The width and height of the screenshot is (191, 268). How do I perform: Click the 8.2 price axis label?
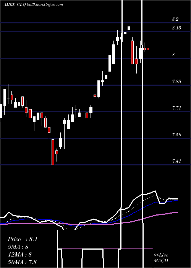click(175, 19)
